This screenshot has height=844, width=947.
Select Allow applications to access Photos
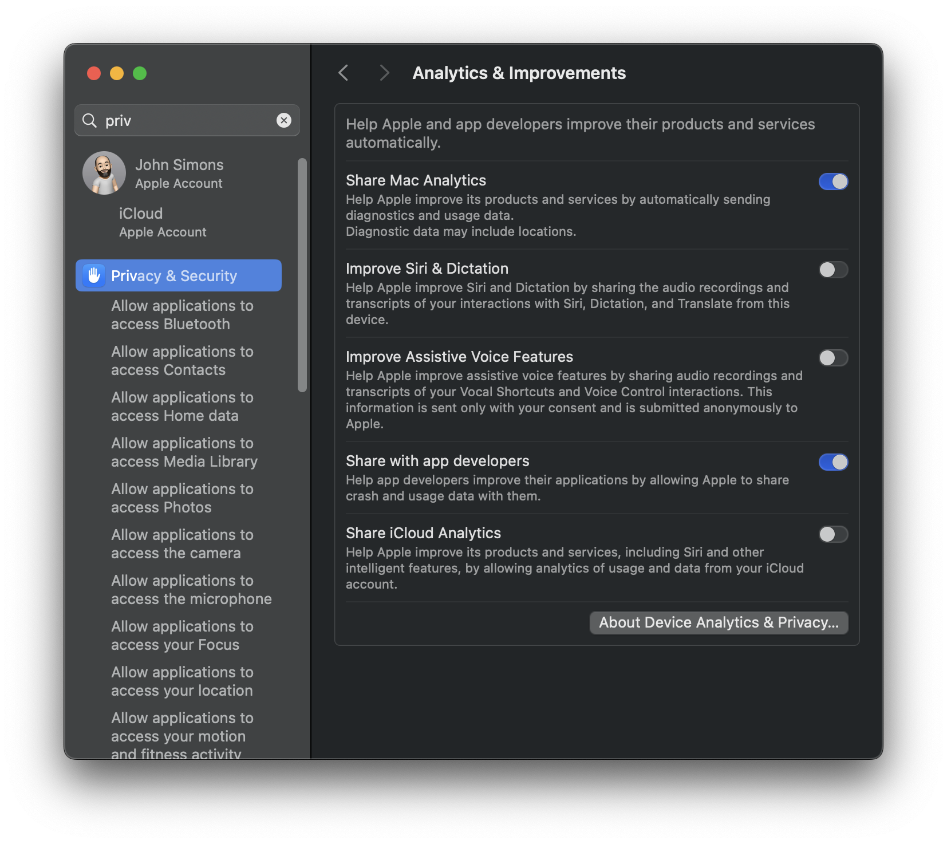coord(182,498)
